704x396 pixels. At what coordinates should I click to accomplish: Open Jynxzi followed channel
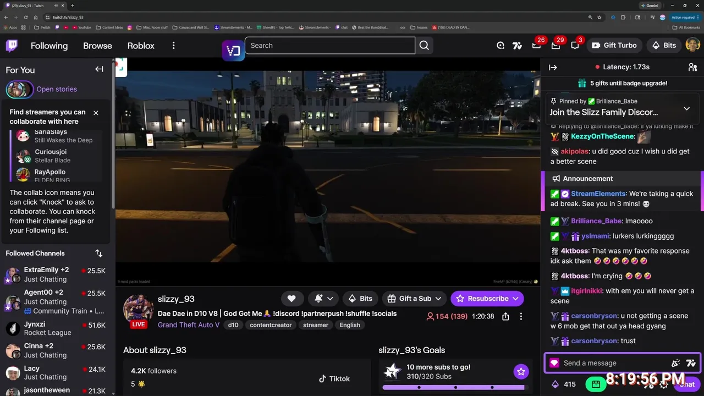(x=58, y=328)
